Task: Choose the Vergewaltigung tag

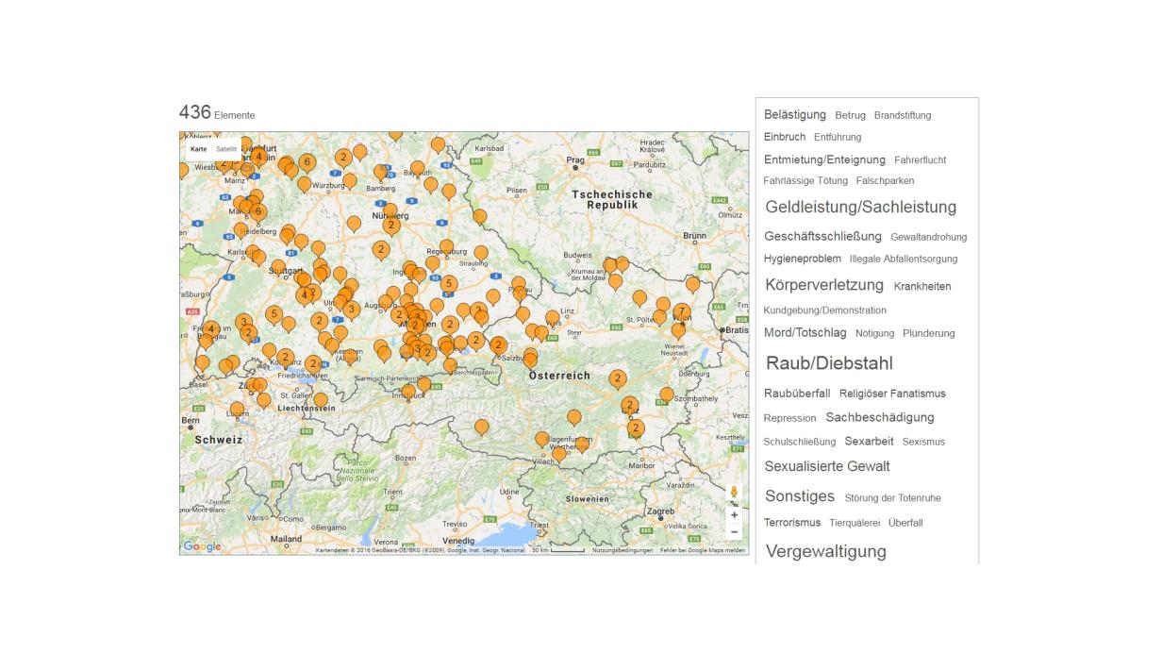Action: point(826,551)
